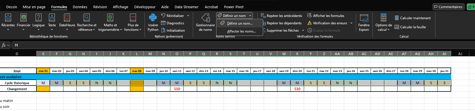
Task: Select cell mar 08
Action: (x=137, y=71)
